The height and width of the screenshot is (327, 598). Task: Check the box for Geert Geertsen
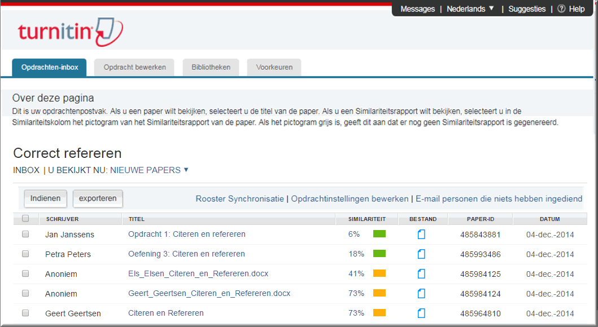pos(25,313)
